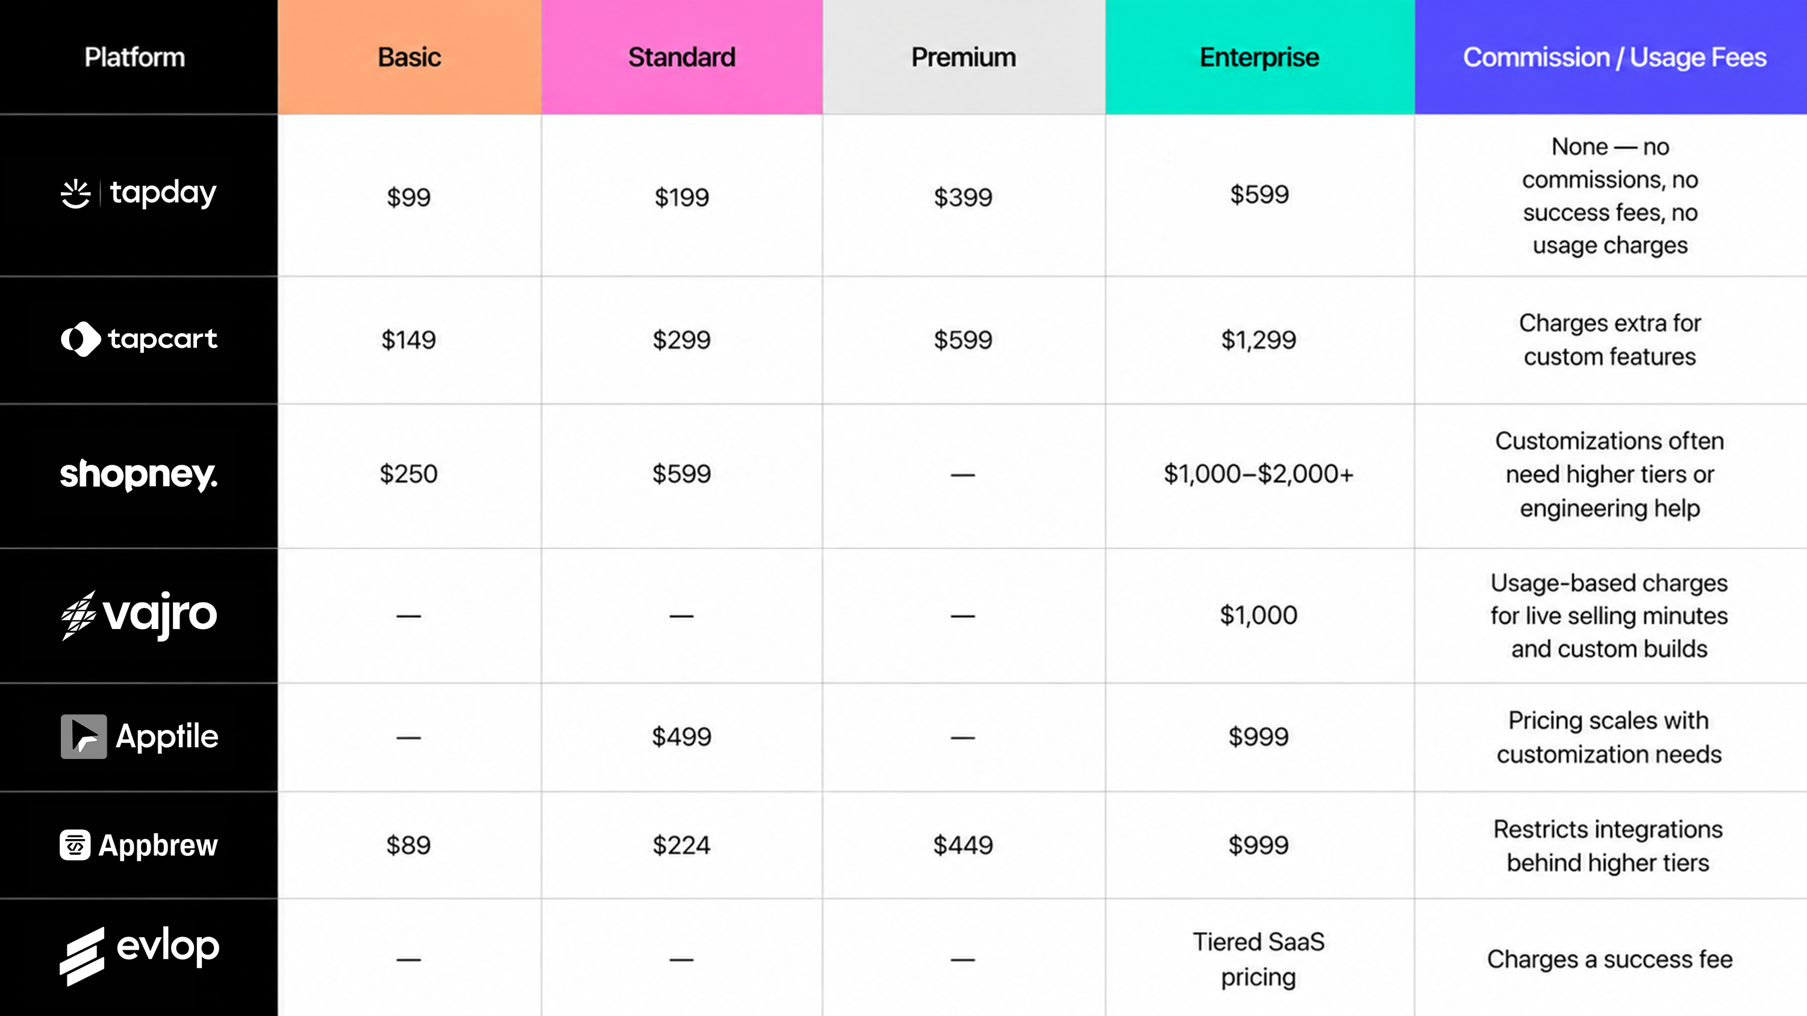Screen dimensions: 1807x1016
Task: Click the evlop striped logo icon
Action: click(x=82, y=956)
